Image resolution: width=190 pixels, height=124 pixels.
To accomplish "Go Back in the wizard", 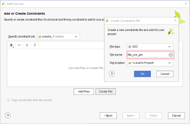I will [x=108, y=115].
